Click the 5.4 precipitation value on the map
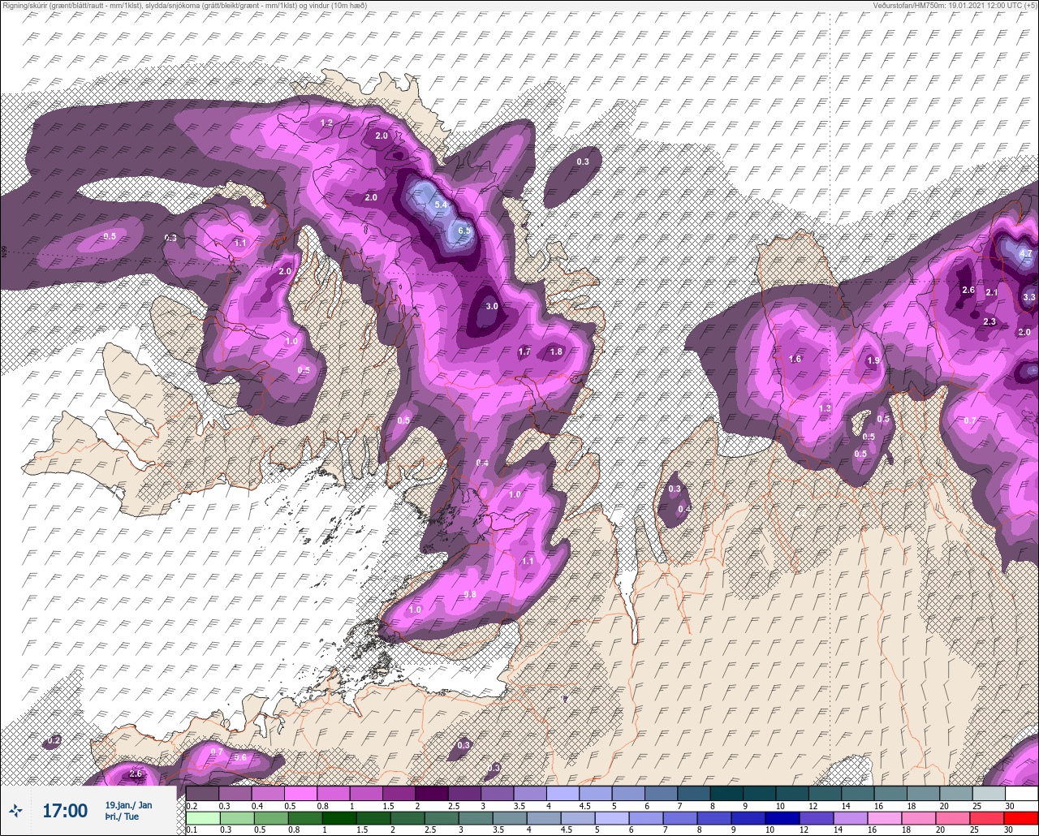 coord(441,205)
